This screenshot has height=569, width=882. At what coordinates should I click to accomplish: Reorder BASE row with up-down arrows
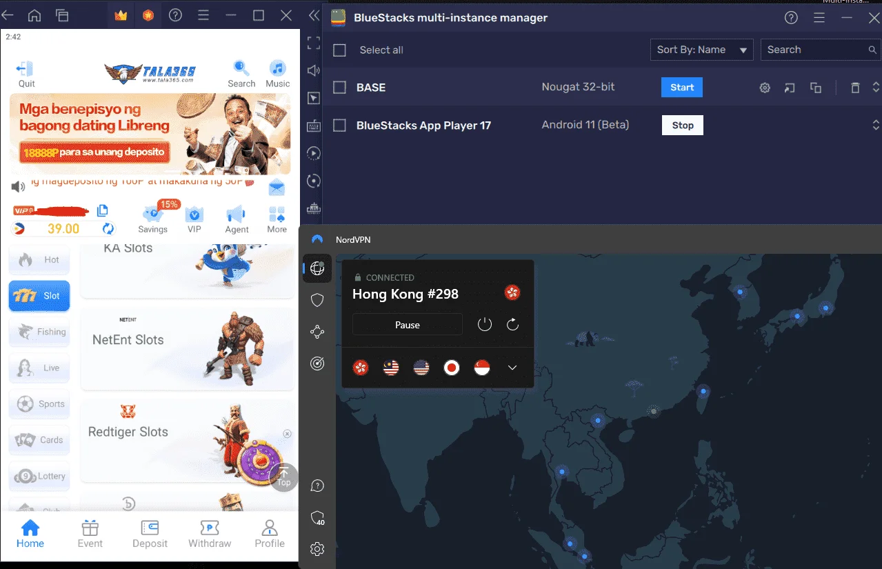point(876,88)
